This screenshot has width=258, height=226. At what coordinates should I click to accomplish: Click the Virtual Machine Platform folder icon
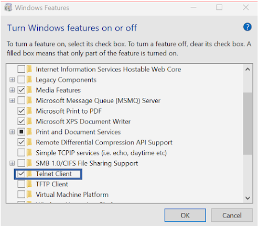coord(29,195)
